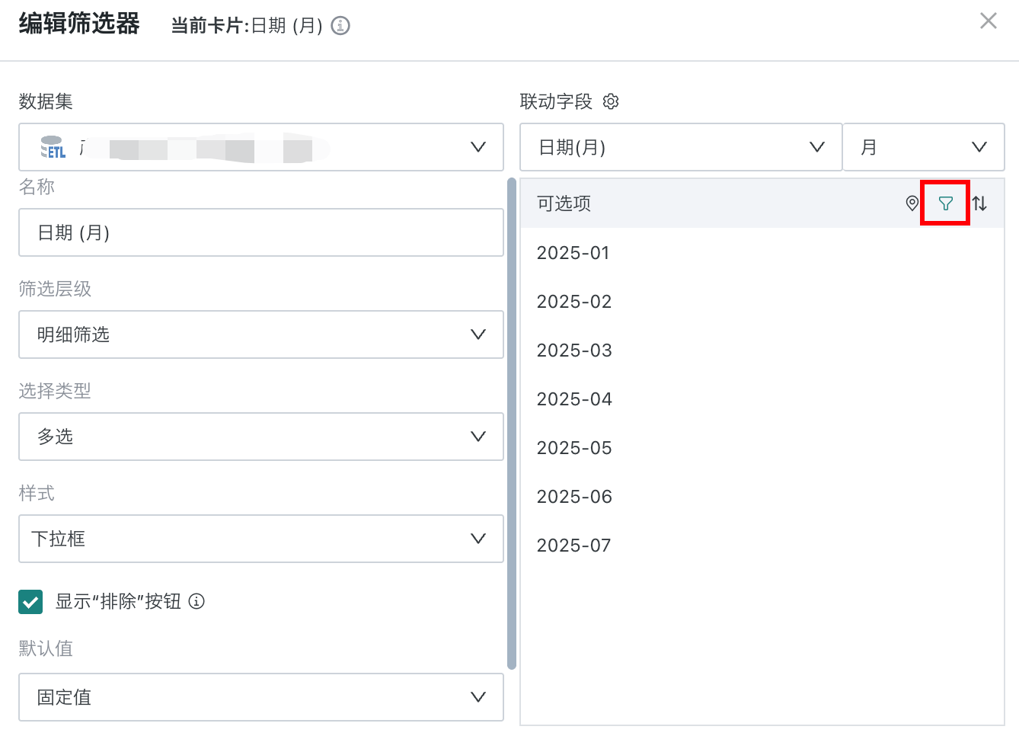This screenshot has height=736, width=1019.
Task: Click info icon beside 显示"排除"按钮
Action: click(196, 601)
